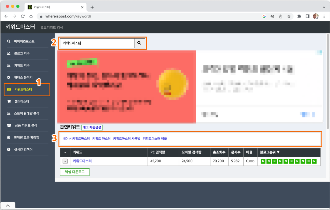330x210 pixels.
Task: Click related keyword 네이버 키워드마스터
Action: (x=76, y=138)
